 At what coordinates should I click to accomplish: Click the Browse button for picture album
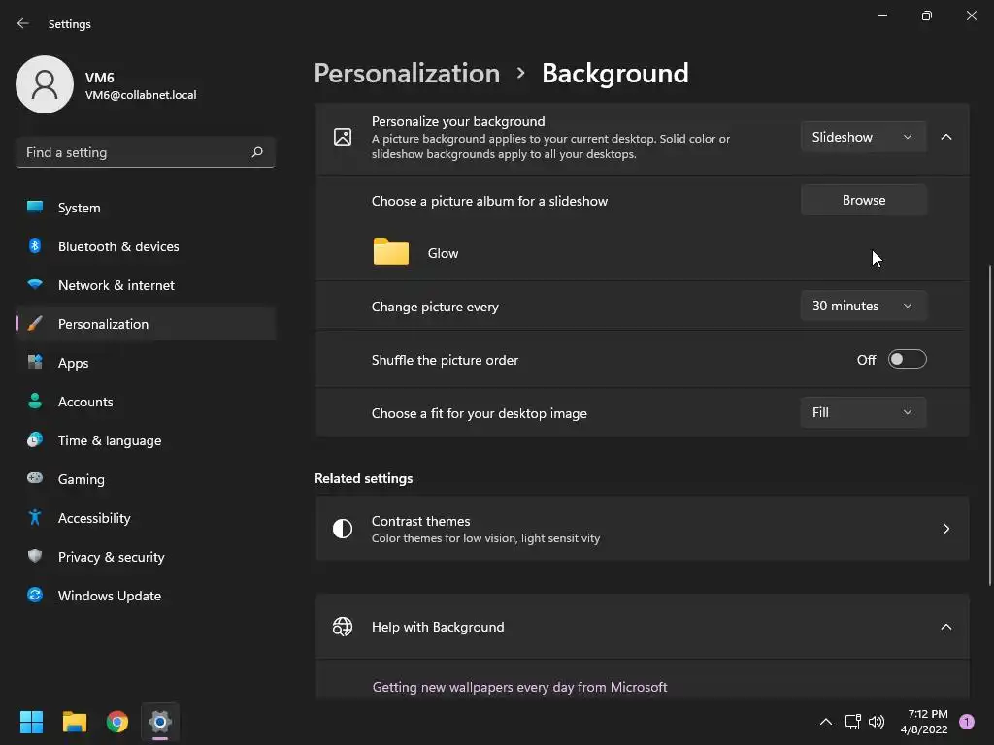[x=863, y=201]
